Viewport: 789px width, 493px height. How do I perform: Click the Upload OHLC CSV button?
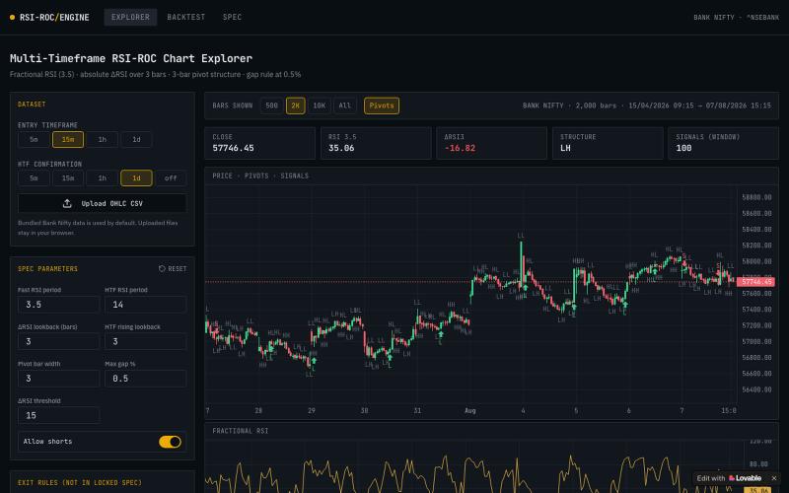pos(103,204)
